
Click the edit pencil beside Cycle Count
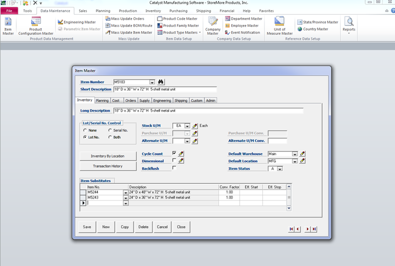point(181,153)
